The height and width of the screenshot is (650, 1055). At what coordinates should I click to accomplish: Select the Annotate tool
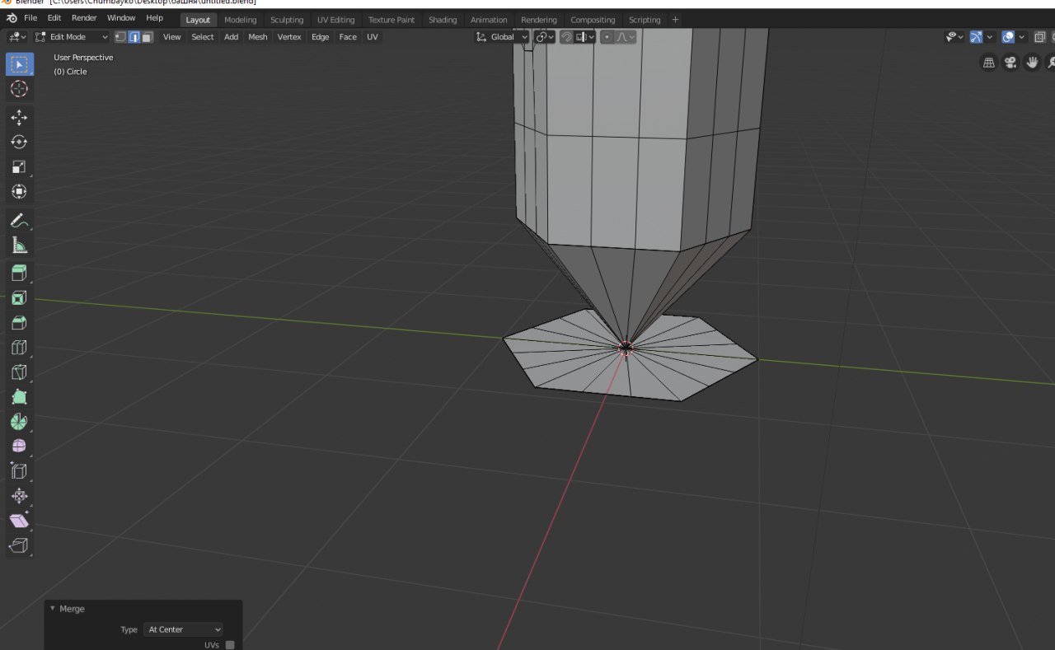click(19, 221)
